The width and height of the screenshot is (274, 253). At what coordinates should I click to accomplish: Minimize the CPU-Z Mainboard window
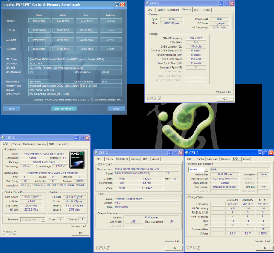170,153
